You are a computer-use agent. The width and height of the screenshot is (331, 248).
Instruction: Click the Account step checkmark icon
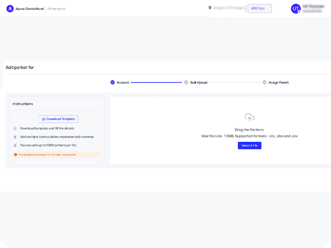coord(113,82)
